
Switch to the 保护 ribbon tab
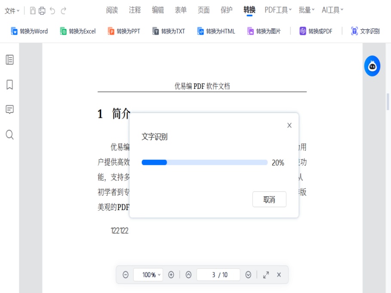click(x=226, y=10)
